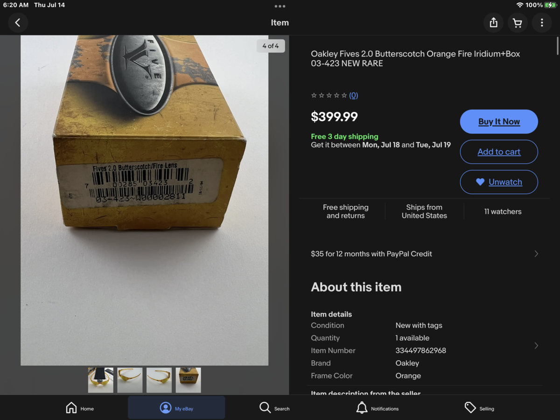
Task: Click the Buy It Now button
Action: pos(499,121)
